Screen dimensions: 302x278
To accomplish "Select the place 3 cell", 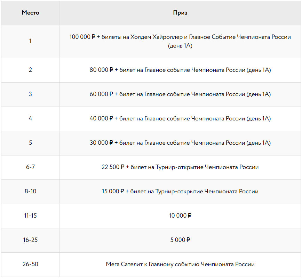I will (x=30, y=94).
